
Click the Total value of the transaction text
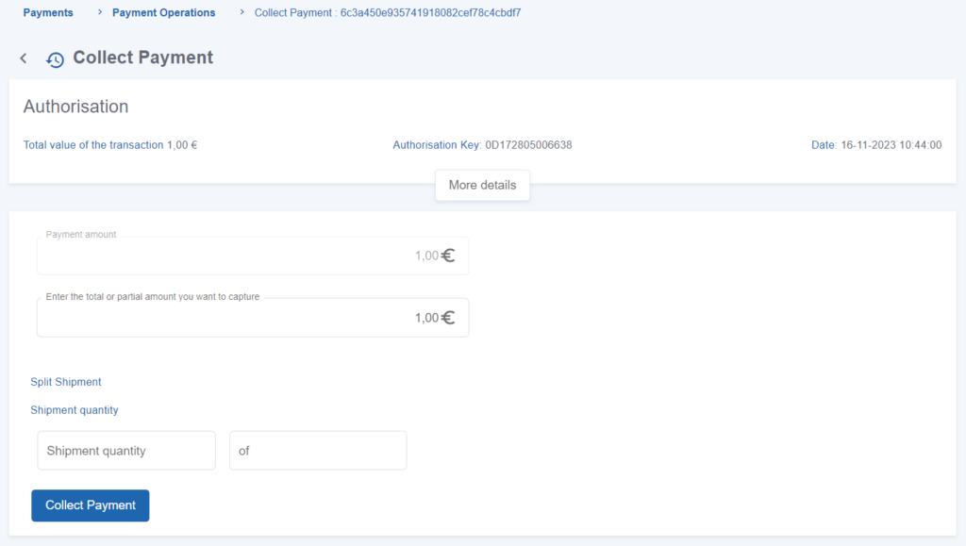pyautogui.click(x=109, y=145)
